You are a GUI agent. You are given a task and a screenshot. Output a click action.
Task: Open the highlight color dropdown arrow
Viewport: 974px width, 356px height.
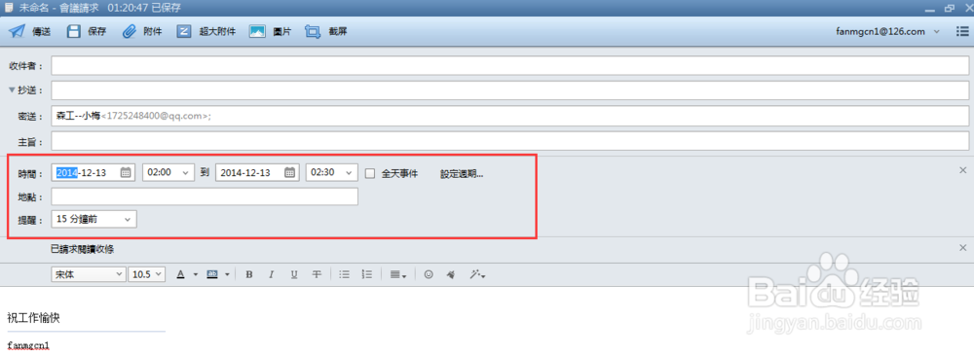[x=227, y=274]
